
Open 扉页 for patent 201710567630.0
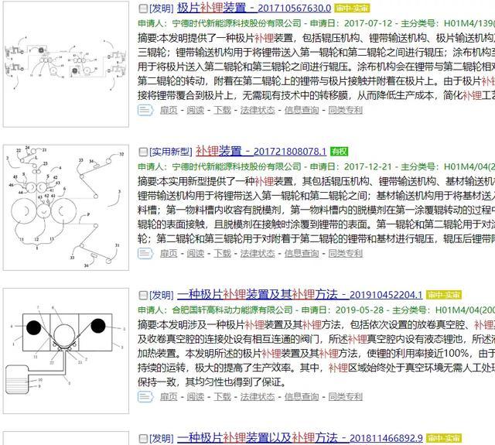pyautogui.click(x=169, y=110)
